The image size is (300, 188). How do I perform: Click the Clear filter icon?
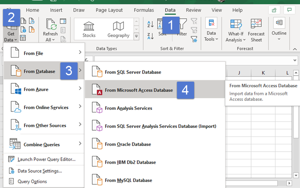(194, 21)
